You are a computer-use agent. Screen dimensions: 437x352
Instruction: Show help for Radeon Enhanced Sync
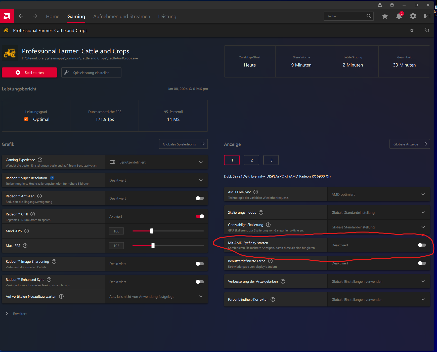point(49,280)
